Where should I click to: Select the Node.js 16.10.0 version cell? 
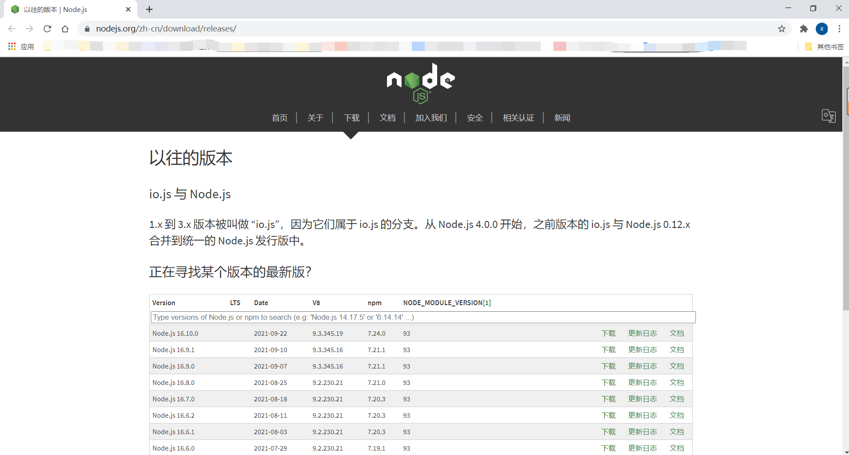click(x=175, y=333)
